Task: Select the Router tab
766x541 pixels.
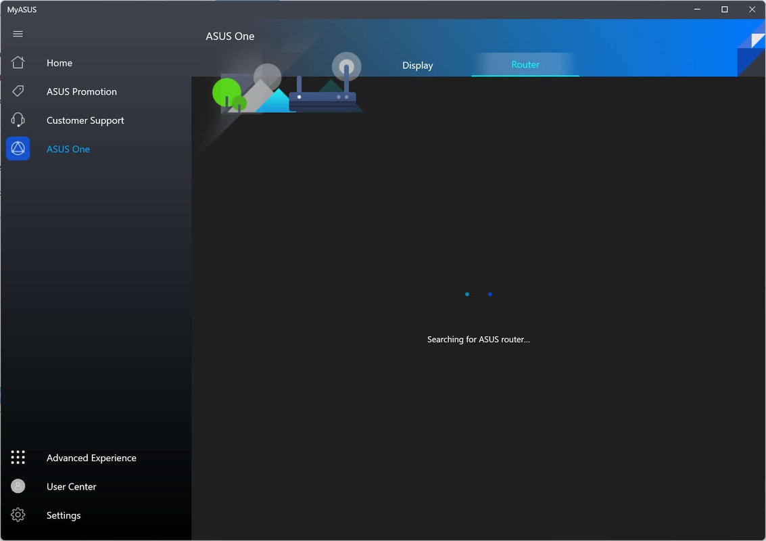Action: 525,64
